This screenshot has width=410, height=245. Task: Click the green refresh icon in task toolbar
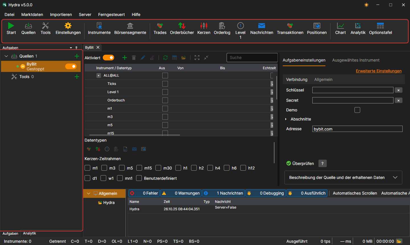click(x=165, y=58)
